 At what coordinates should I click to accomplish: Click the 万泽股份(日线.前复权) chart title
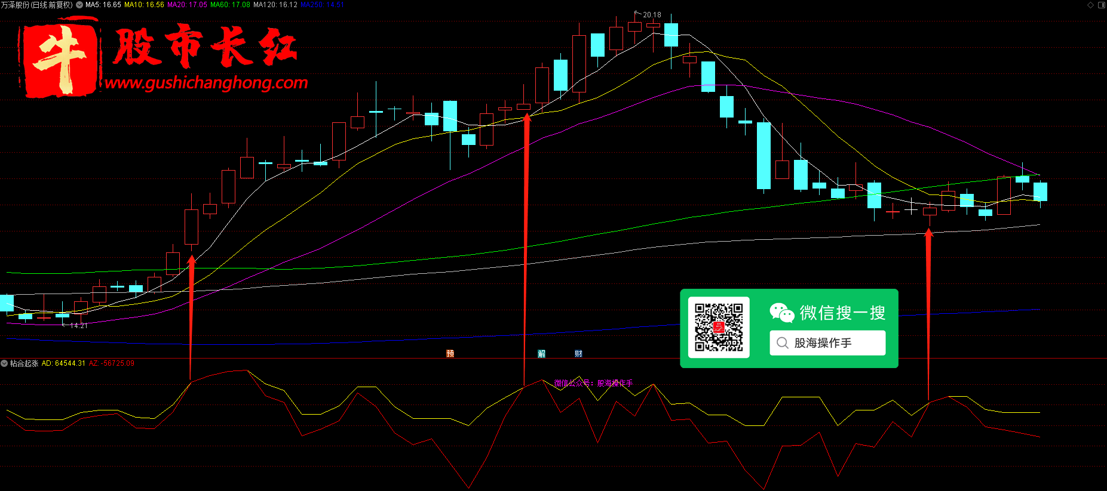click(x=37, y=5)
